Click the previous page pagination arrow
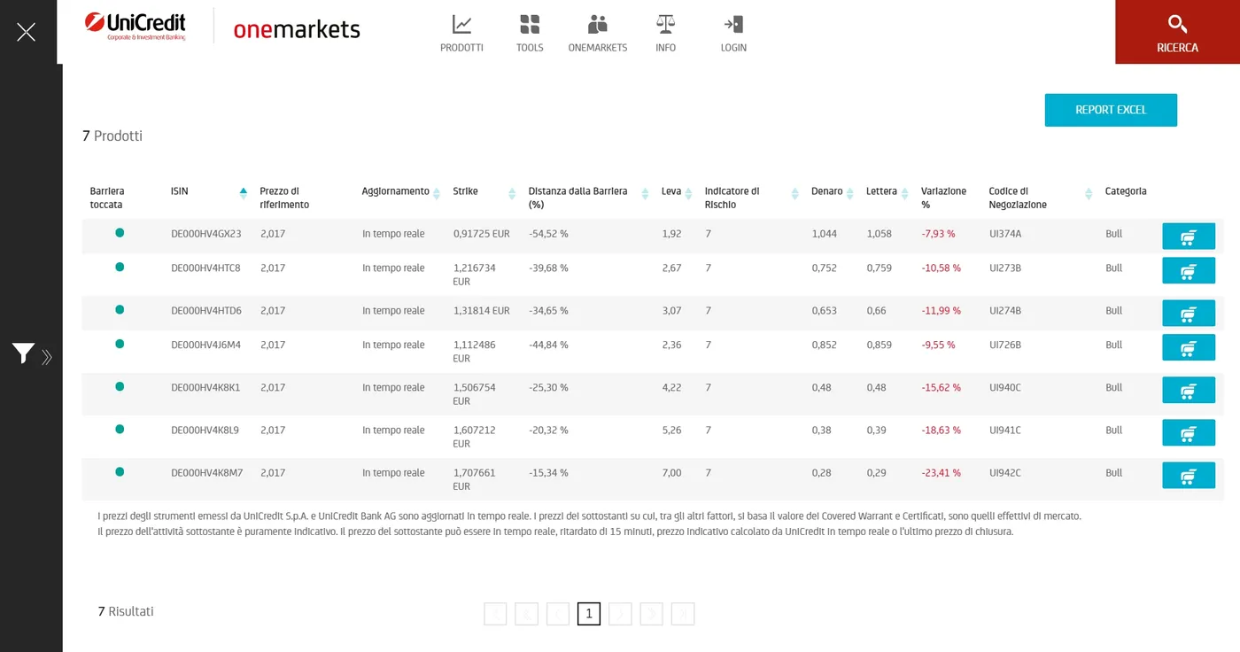The width and height of the screenshot is (1240, 652). 558,614
